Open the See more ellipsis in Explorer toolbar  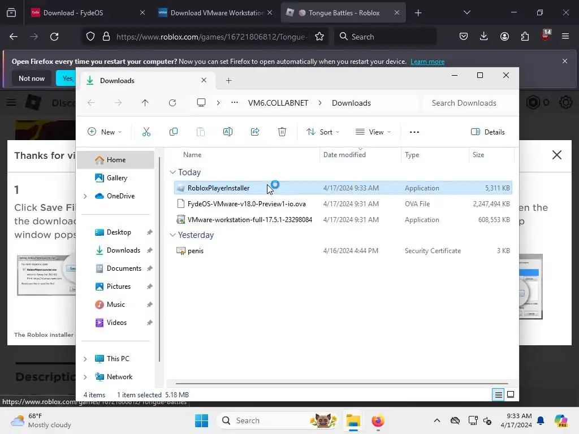[x=414, y=132]
